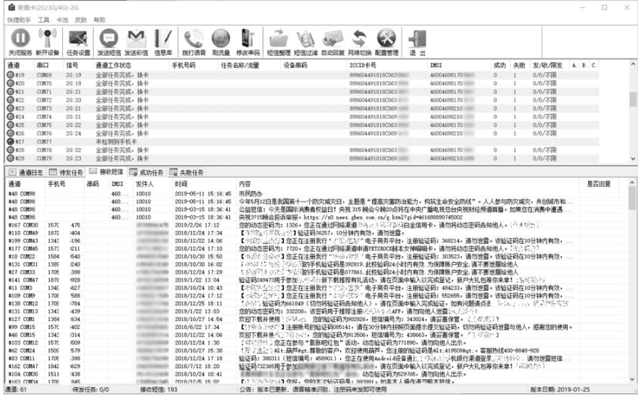Click the 拨打语音 voice call icon
This screenshot has width=638, height=397.
tap(194, 39)
